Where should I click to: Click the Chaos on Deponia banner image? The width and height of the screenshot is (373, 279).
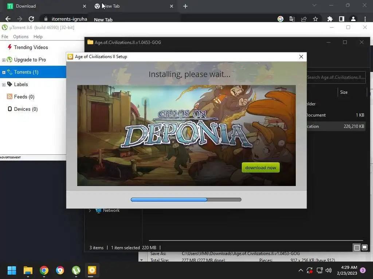(186, 135)
